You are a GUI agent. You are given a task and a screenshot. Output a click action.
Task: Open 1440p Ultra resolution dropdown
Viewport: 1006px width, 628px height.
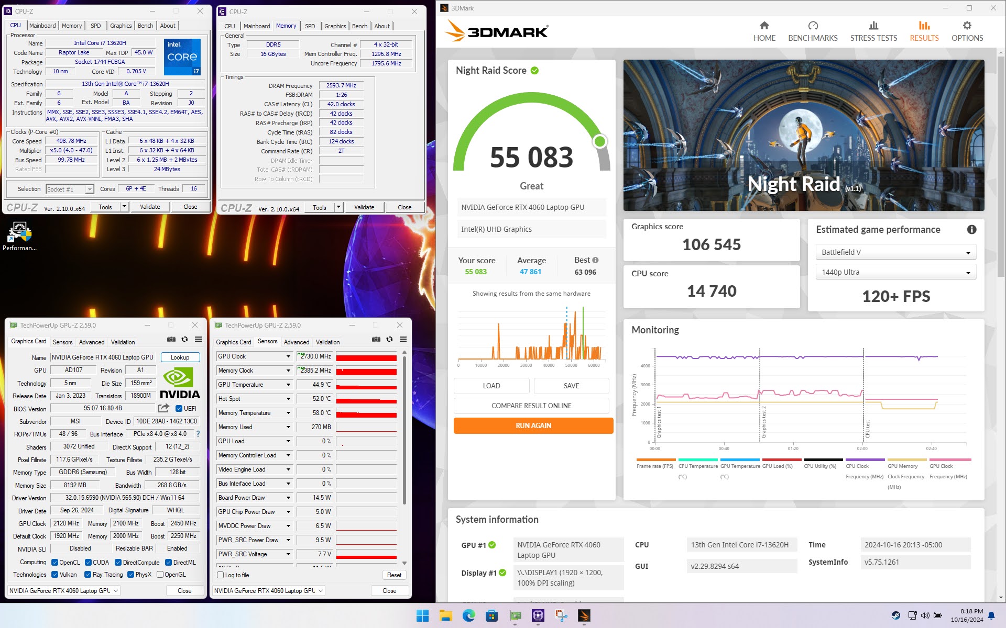point(895,272)
